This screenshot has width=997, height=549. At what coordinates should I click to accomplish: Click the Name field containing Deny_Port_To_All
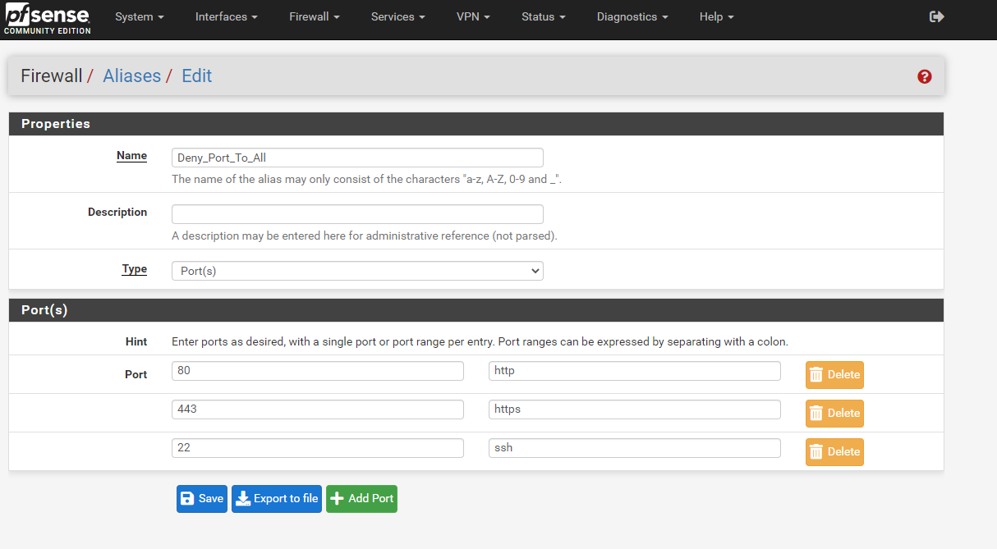(357, 158)
